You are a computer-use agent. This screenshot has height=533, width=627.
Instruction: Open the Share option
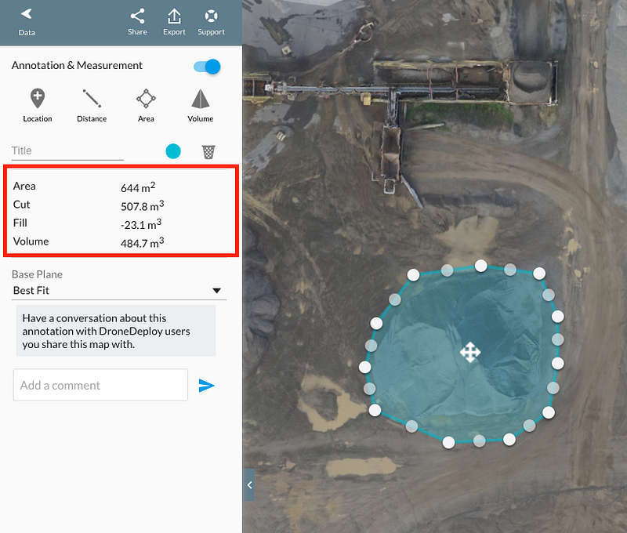click(x=137, y=22)
